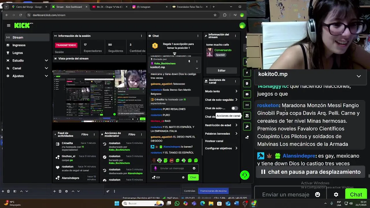The height and width of the screenshot is (208, 370).
Task: Click dashboard chat scrollbar
Action: [202, 147]
